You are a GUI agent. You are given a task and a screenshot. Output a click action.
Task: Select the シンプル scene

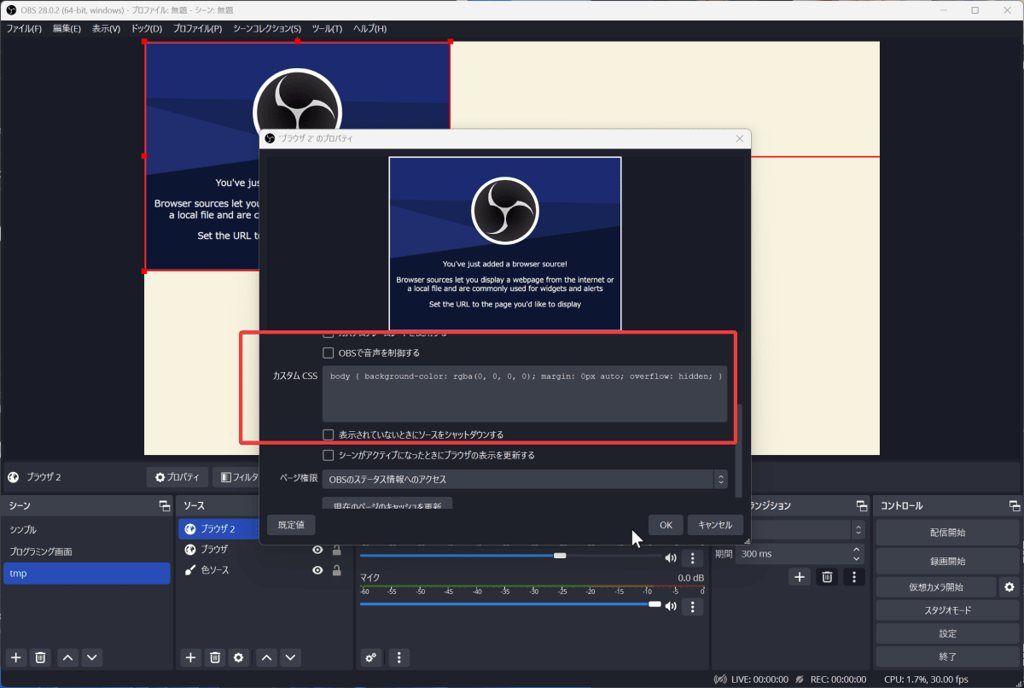click(86, 529)
